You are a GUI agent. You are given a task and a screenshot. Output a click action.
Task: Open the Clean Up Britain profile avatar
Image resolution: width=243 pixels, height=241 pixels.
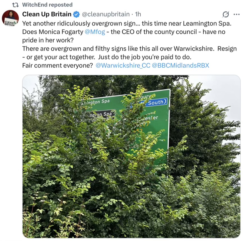pyautogui.click(x=10, y=19)
